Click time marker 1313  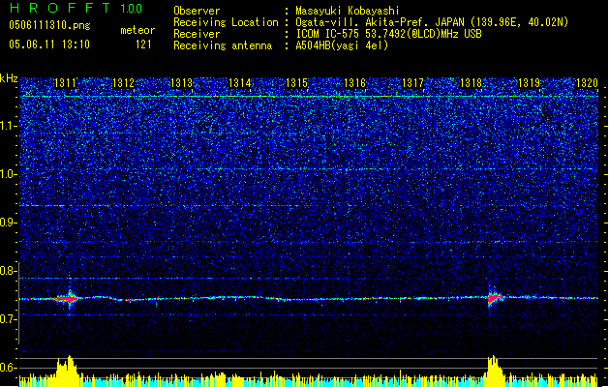[181, 83]
